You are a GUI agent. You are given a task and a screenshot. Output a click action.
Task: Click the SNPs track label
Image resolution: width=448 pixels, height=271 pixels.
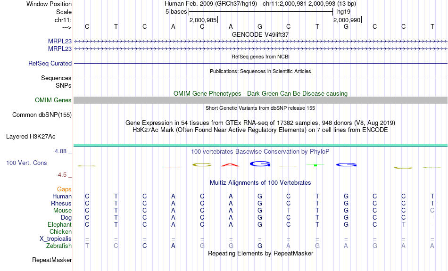[64, 85]
